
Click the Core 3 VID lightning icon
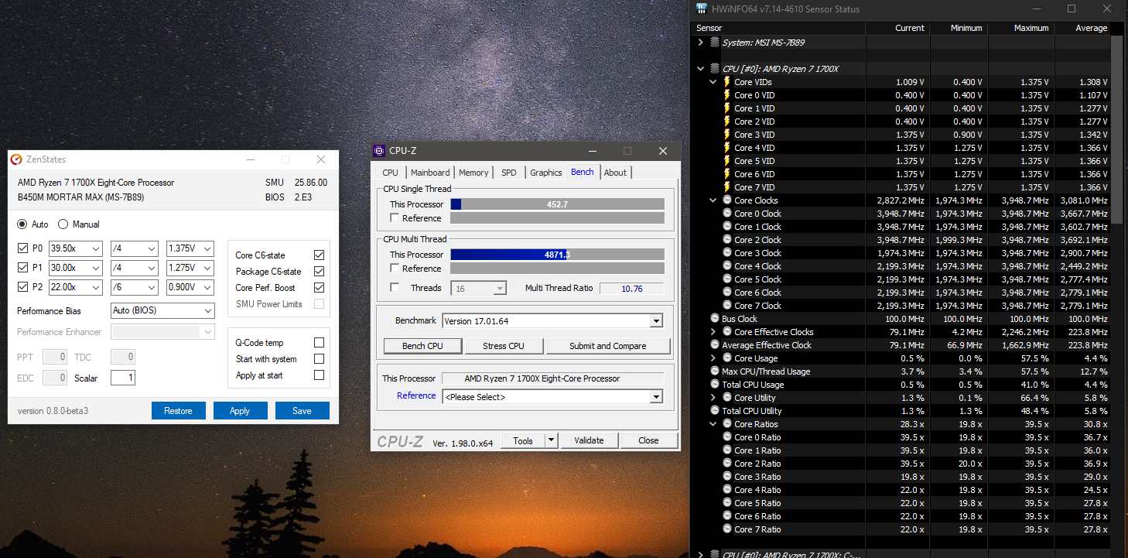[x=727, y=135]
